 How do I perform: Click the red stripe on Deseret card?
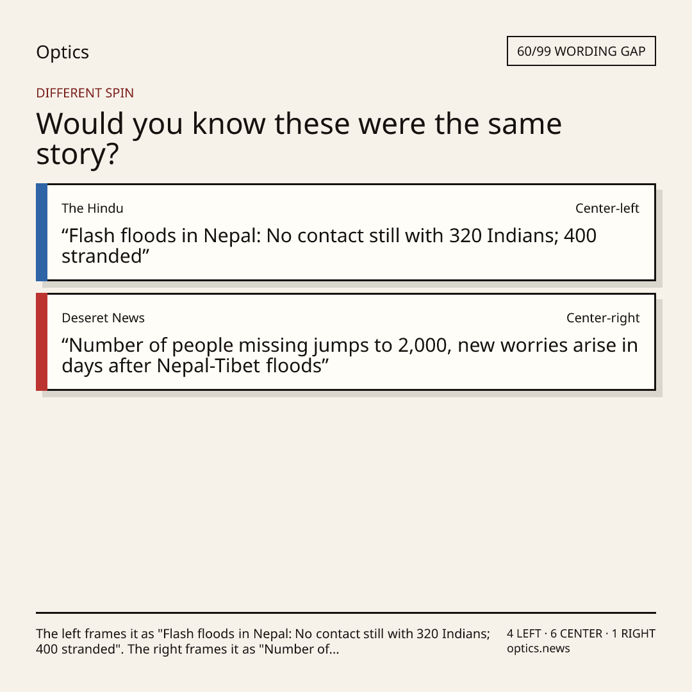click(42, 342)
